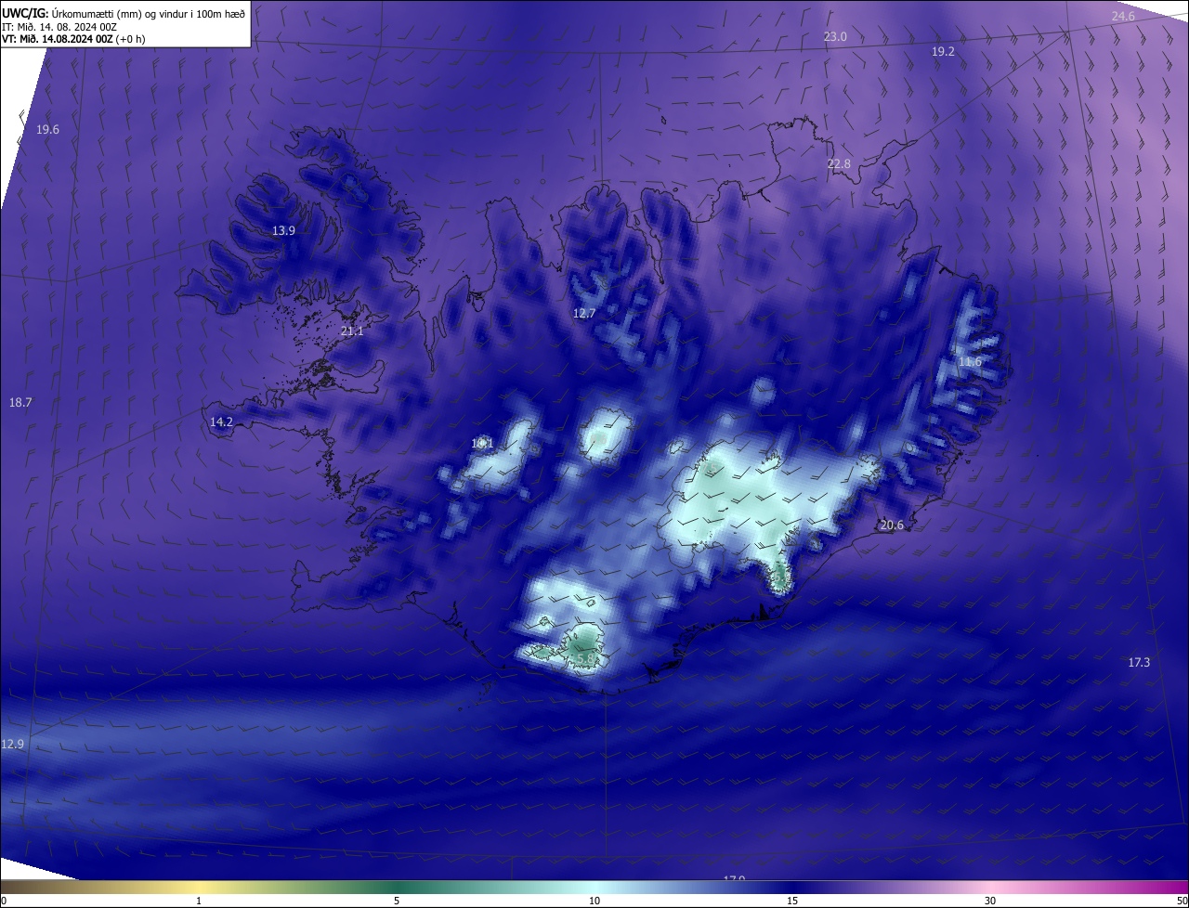The width and height of the screenshot is (1189, 908).
Task: Click the color scale label '10'
Action: click(x=594, y=901)
